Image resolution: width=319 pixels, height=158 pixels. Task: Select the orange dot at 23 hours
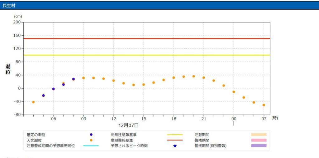(224, 86)
